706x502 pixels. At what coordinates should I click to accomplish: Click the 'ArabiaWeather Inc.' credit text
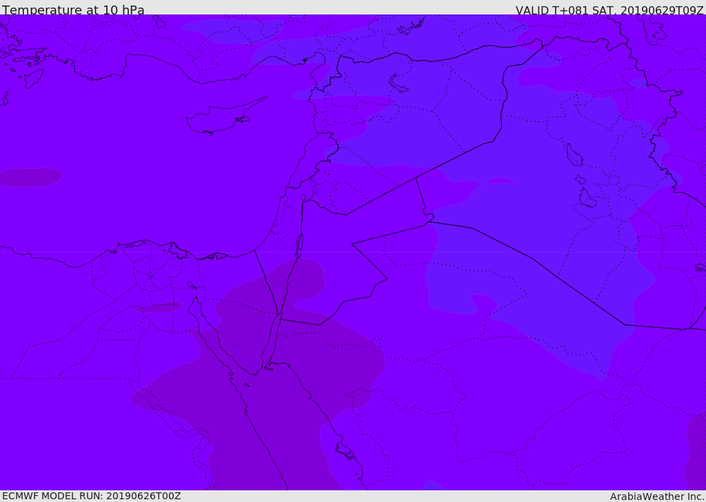[657, 496]
